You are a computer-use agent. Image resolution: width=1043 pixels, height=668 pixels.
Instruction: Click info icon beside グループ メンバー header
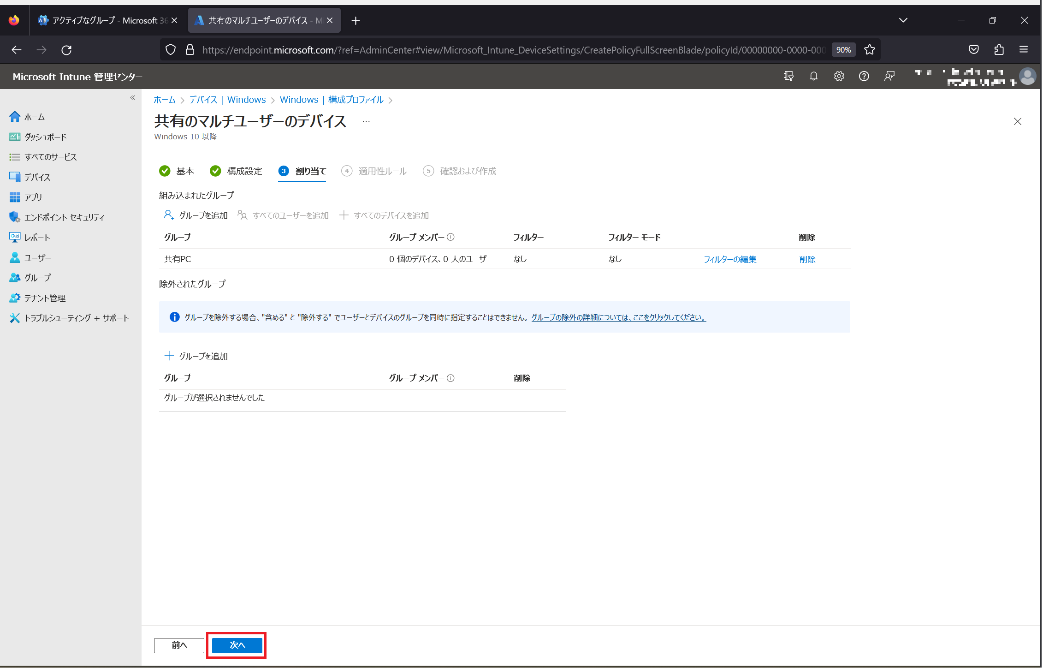click(451, 237)
